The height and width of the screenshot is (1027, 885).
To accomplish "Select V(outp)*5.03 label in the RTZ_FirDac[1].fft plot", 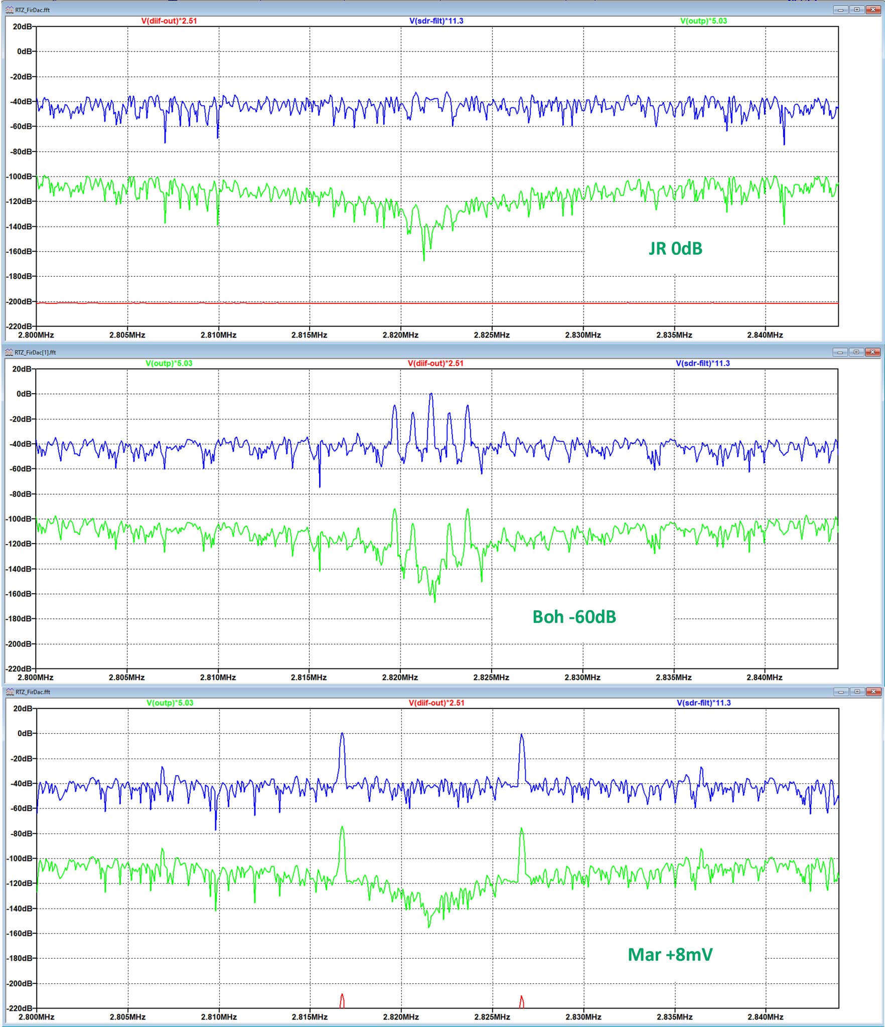I will coord(169,364).
